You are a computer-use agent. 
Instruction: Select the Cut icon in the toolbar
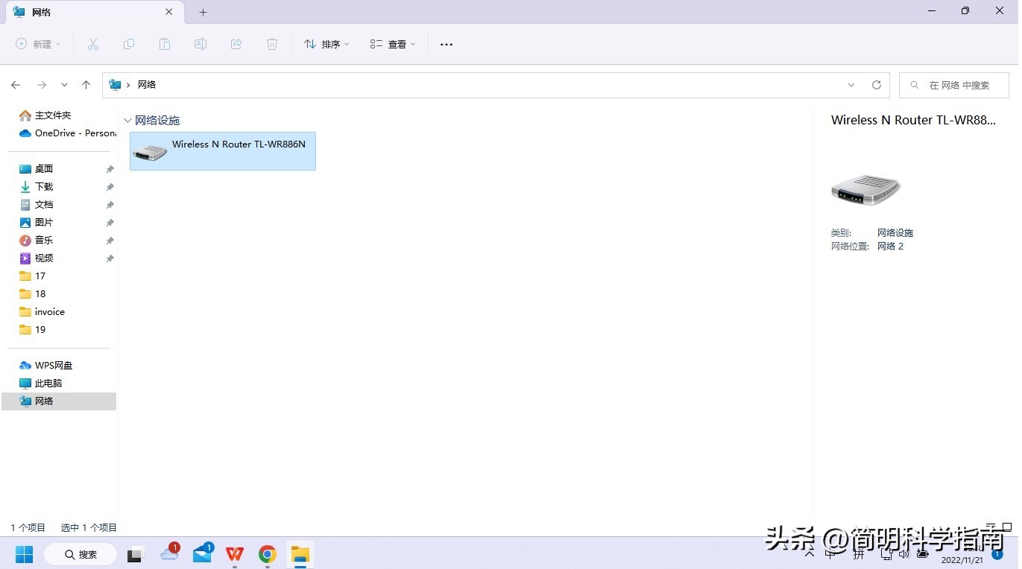pos(92,44)
